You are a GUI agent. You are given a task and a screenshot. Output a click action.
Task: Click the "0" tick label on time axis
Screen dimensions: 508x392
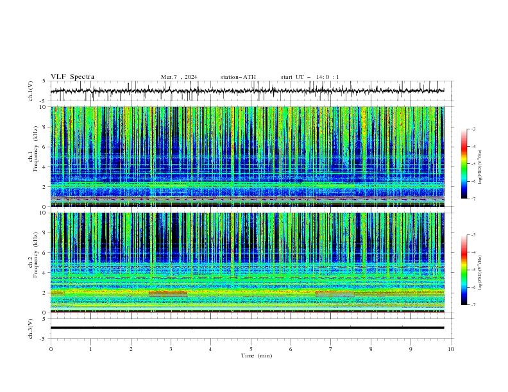click(51, 349)
